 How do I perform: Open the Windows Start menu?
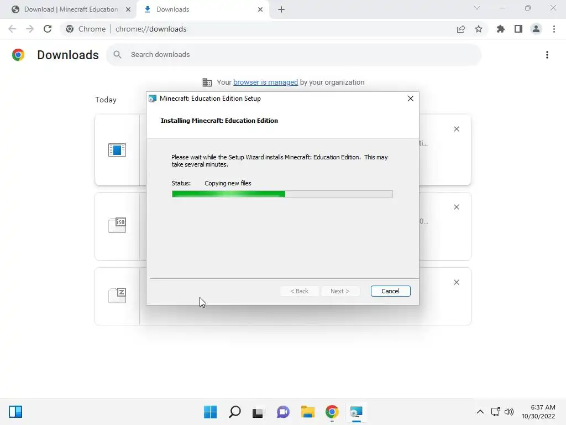click(x=210, y=412)
